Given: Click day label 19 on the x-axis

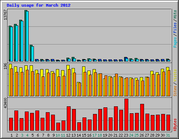Looking at the screenshot, I should (105, 135).
